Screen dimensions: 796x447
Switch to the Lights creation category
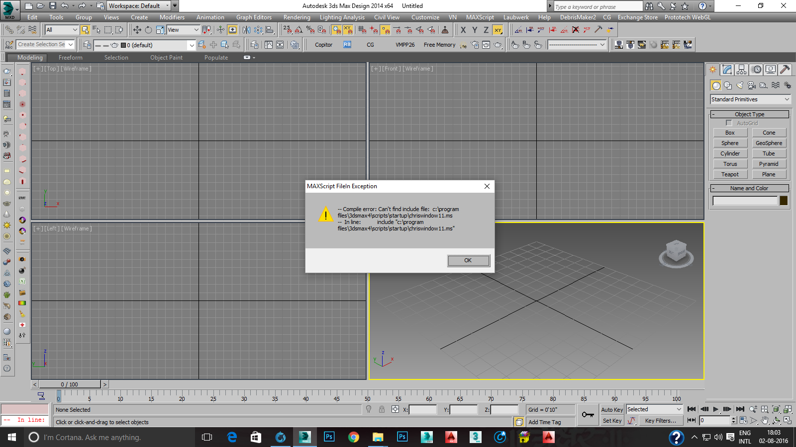click(x=740, y=85)
